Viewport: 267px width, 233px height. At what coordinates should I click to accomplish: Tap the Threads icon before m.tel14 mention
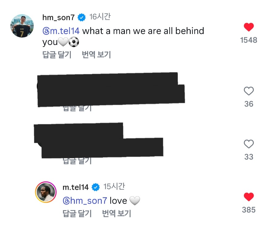click(x=46, y=31)
